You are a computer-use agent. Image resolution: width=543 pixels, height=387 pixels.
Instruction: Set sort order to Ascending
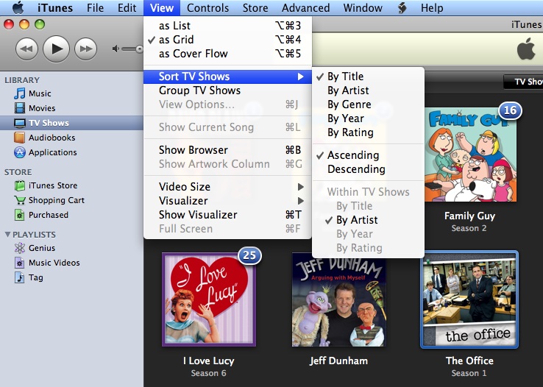(x=368, y=155)
